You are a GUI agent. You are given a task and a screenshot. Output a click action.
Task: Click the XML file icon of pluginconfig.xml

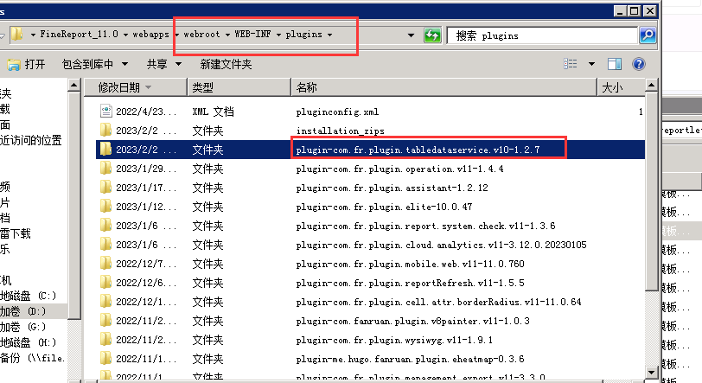[x=105, y=111]
